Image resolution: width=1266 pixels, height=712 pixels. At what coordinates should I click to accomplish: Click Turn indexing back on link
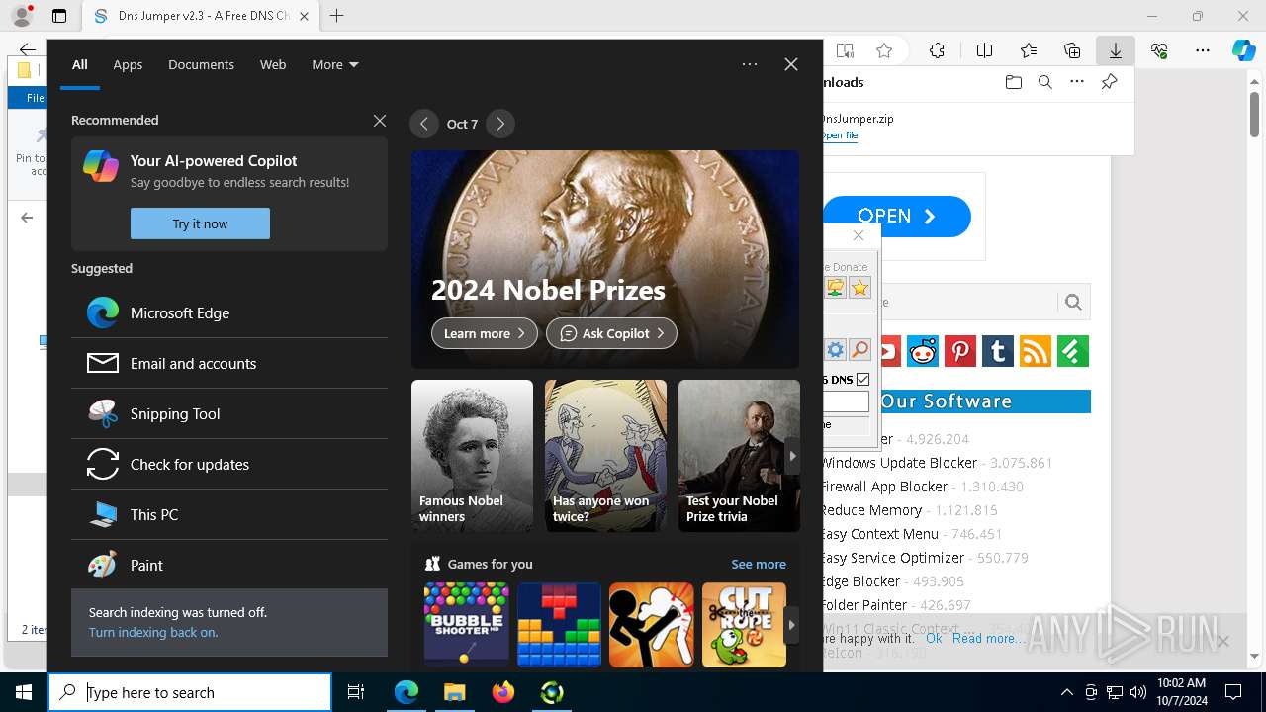(x=153, y=632)
